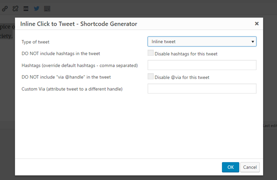Enable Disable hashtags for this tweet checkbox
This screenshot has width=277, height=180.
(x=151, y=53)
